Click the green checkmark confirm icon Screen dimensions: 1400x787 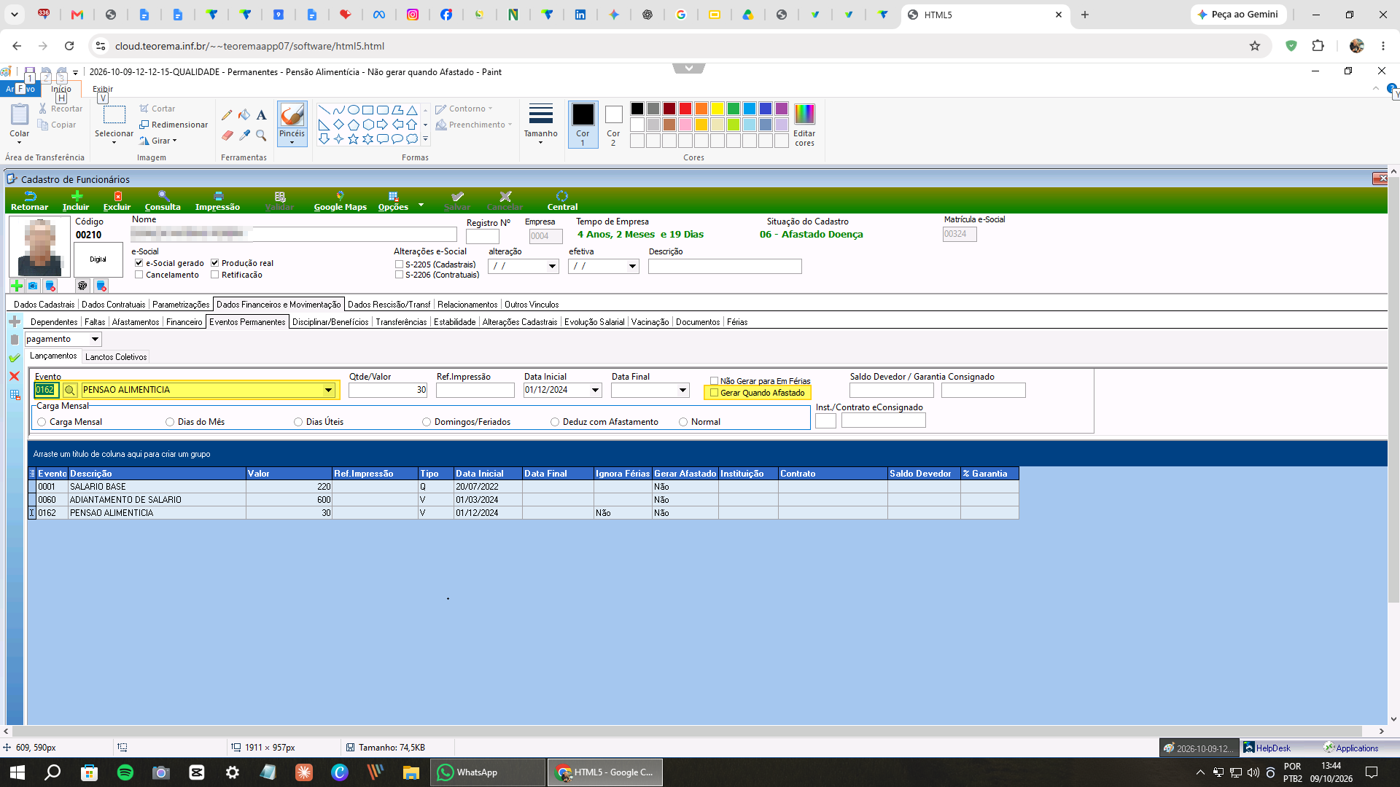pyautogui.click(x=14, y=358)
